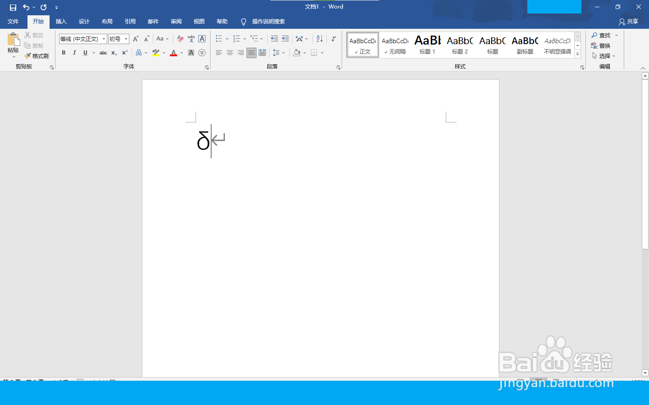Apply the 标题 1 heading style

[x=427, y=45]
